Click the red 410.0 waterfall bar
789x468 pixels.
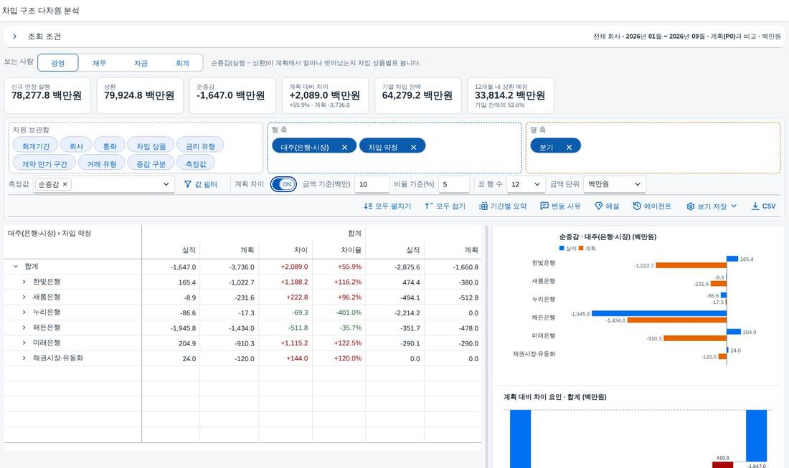[x=722, y=465]
